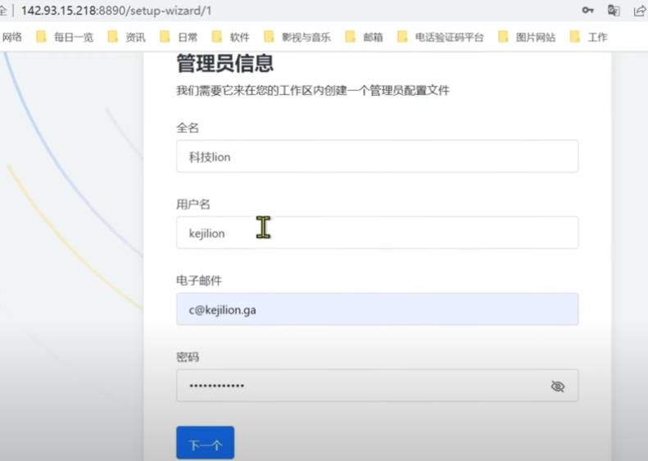648x461 pixels.
Task: Open the 影视与音乐 bookmark folder
Action: coord(297,37)
